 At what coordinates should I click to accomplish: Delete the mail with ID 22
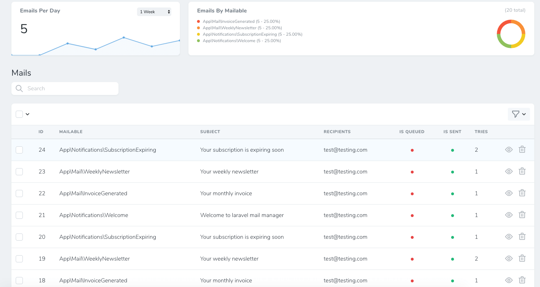point(522,193)
